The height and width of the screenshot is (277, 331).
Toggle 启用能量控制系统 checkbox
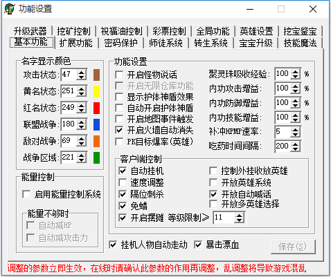click(26, 194)
